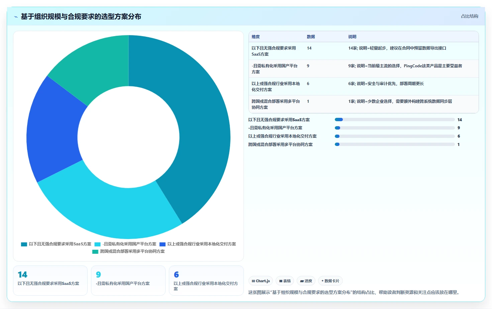The height and width of the screenshot is (309, 492).
Task: Click the 数据 column header
Action: click(x=311, y=37)
